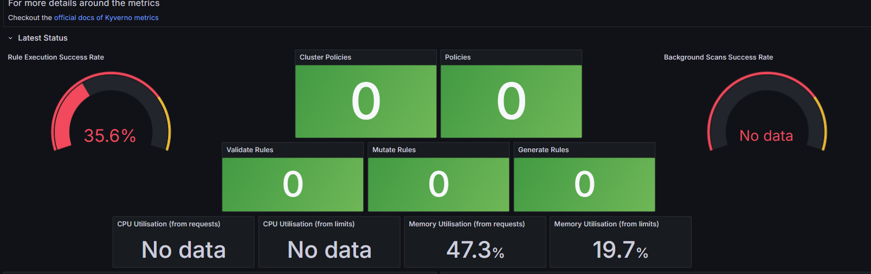Collapse the Latest Status row chevron
Viewport: 871px width, 274px height.
point(10,38)
